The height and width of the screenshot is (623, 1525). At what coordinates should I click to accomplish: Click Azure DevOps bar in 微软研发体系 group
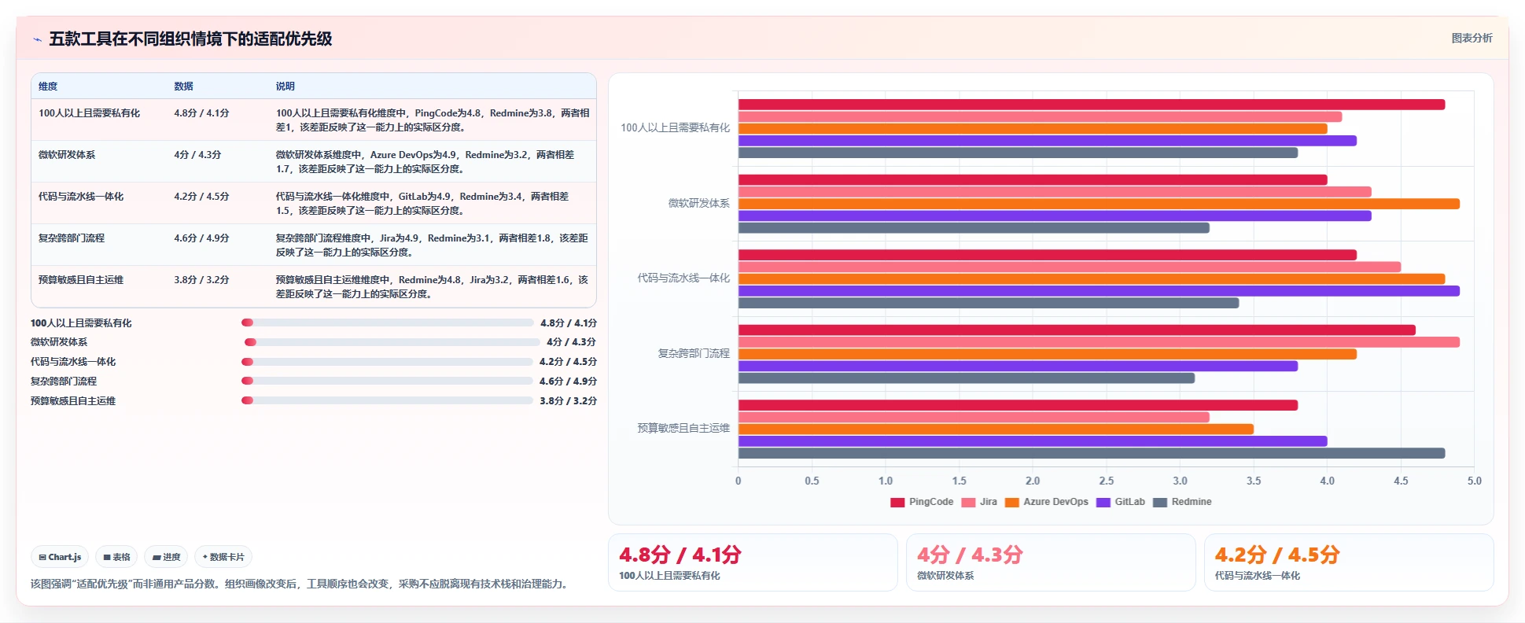[1099, 204]
